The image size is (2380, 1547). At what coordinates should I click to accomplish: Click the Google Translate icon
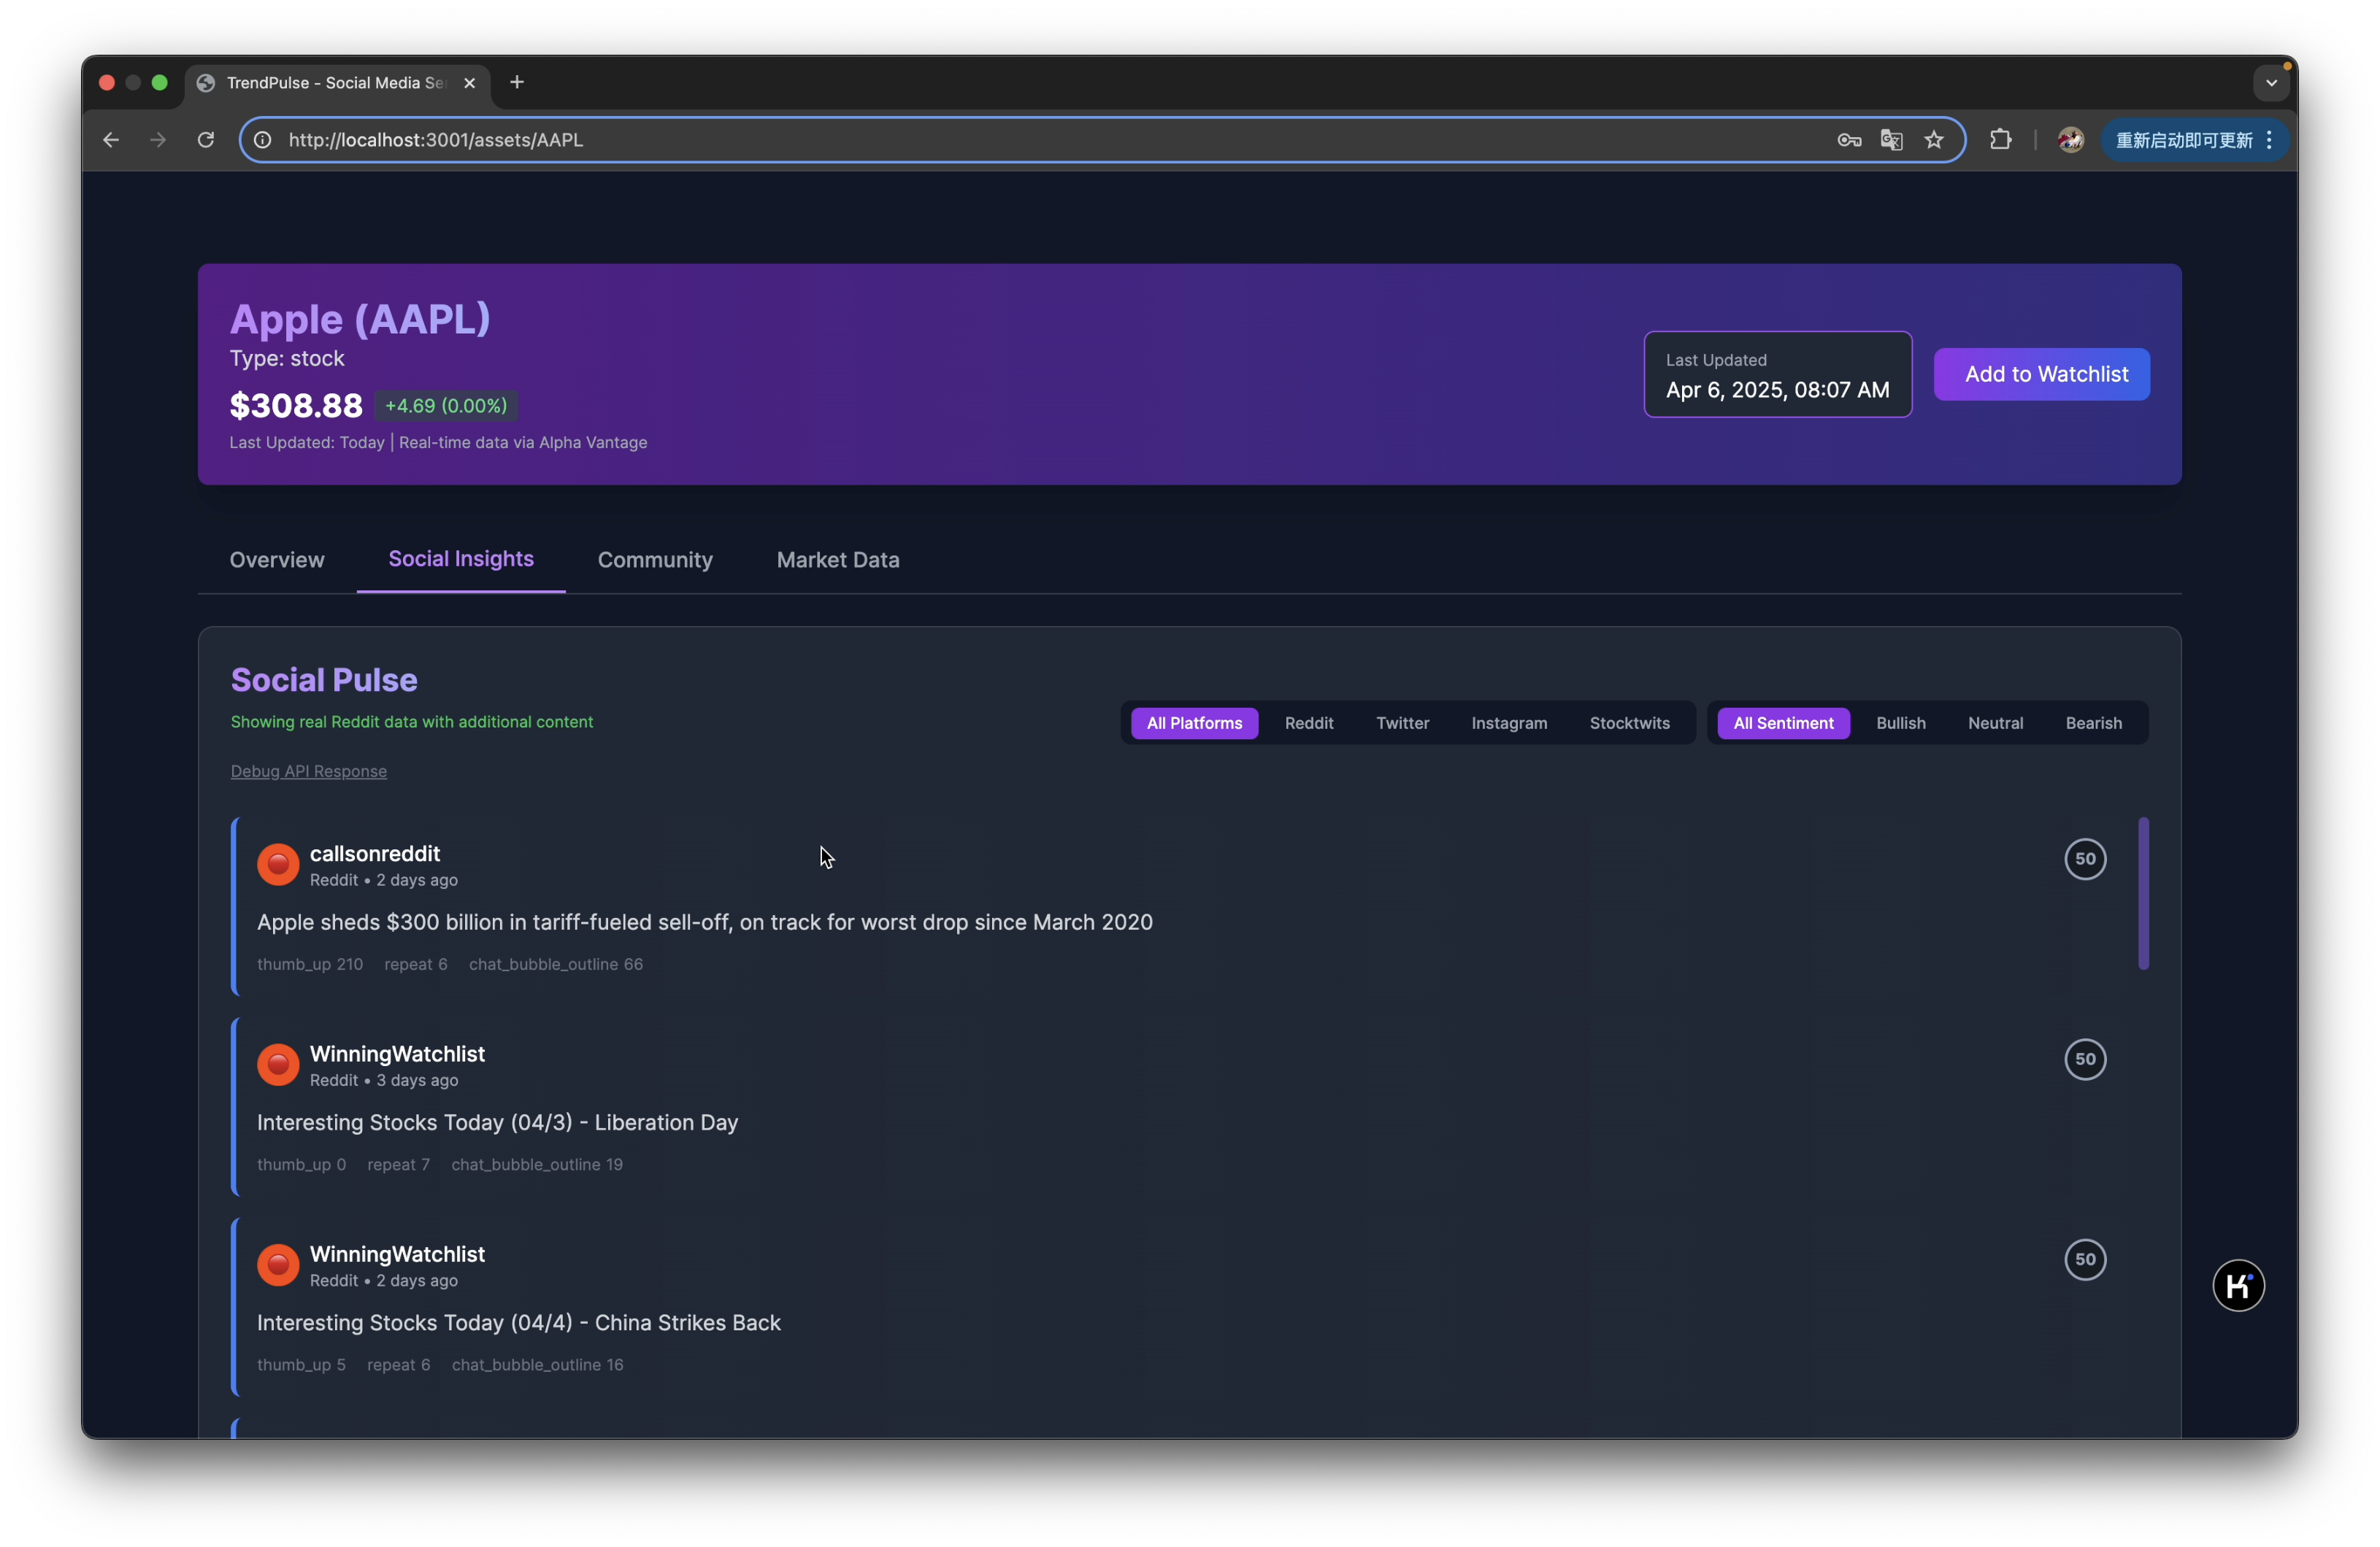click(x=1891, y=140)
